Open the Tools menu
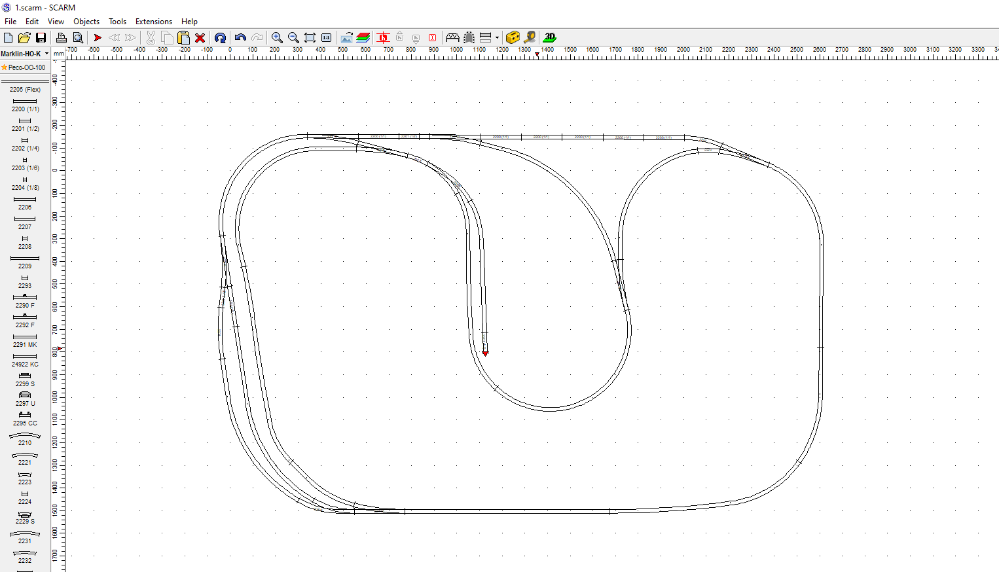Image resolution: width=999 pixels, height=572 pixels. [118, 22]
